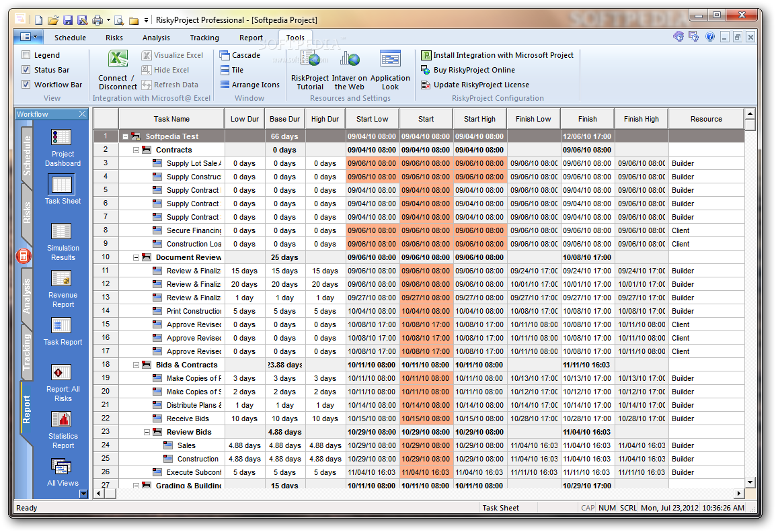Viewport: 776px width, 532px height.
Task: Click Buy RiskyProject Online
Action: point(468,71)
